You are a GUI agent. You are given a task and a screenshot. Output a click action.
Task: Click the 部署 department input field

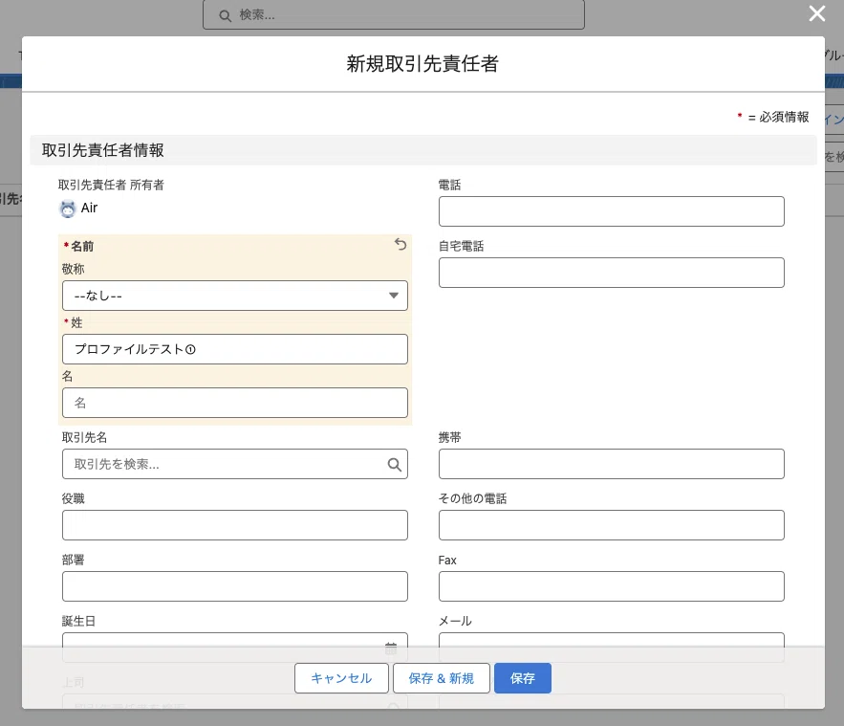point(235,586)
